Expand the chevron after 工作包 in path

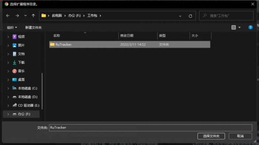click(x=100, y=15)
